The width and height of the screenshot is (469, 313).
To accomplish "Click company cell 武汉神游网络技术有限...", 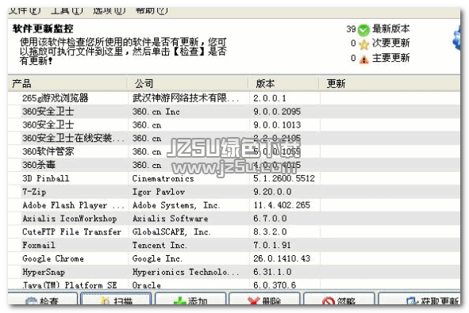I will (x=186, y=98).
